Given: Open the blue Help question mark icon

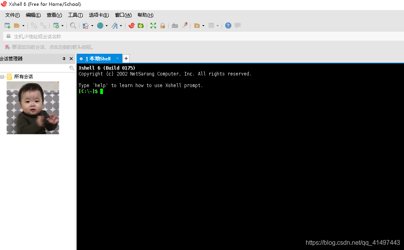Looking at the screenshot, I should pyautogui.click(x=228, y=26).
